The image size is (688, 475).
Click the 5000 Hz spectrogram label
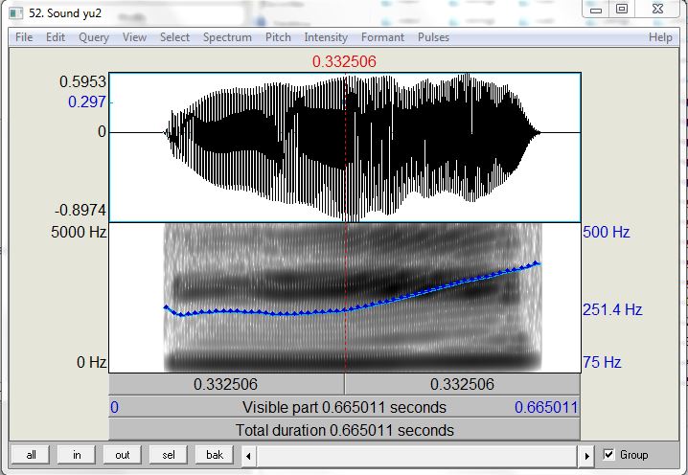[79, 232]
